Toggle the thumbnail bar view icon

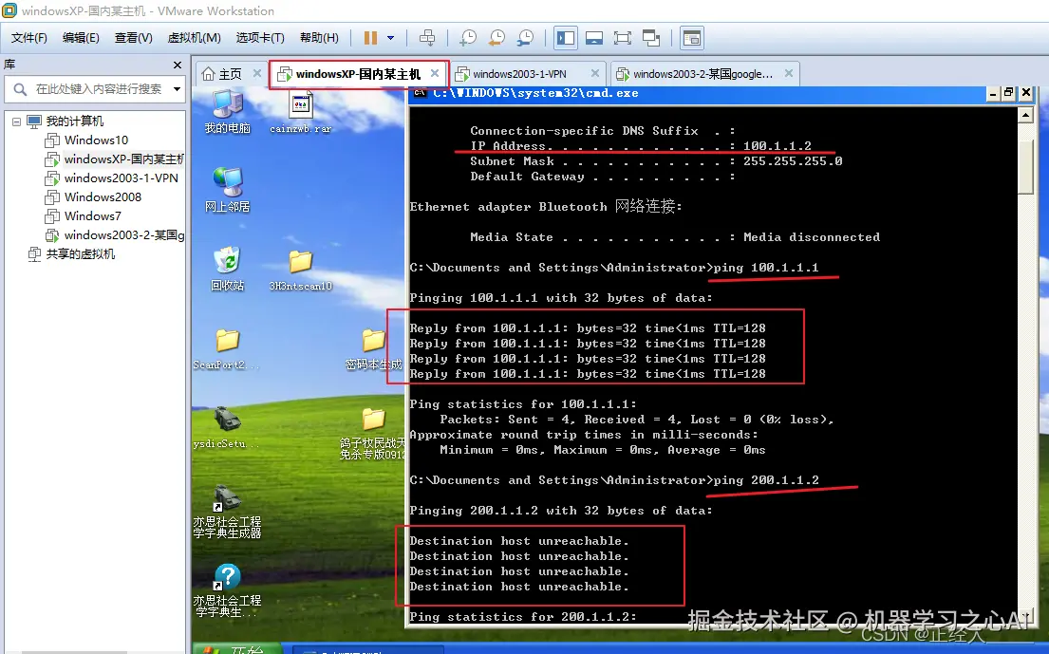pyautogui.click(x=594, y=38)
